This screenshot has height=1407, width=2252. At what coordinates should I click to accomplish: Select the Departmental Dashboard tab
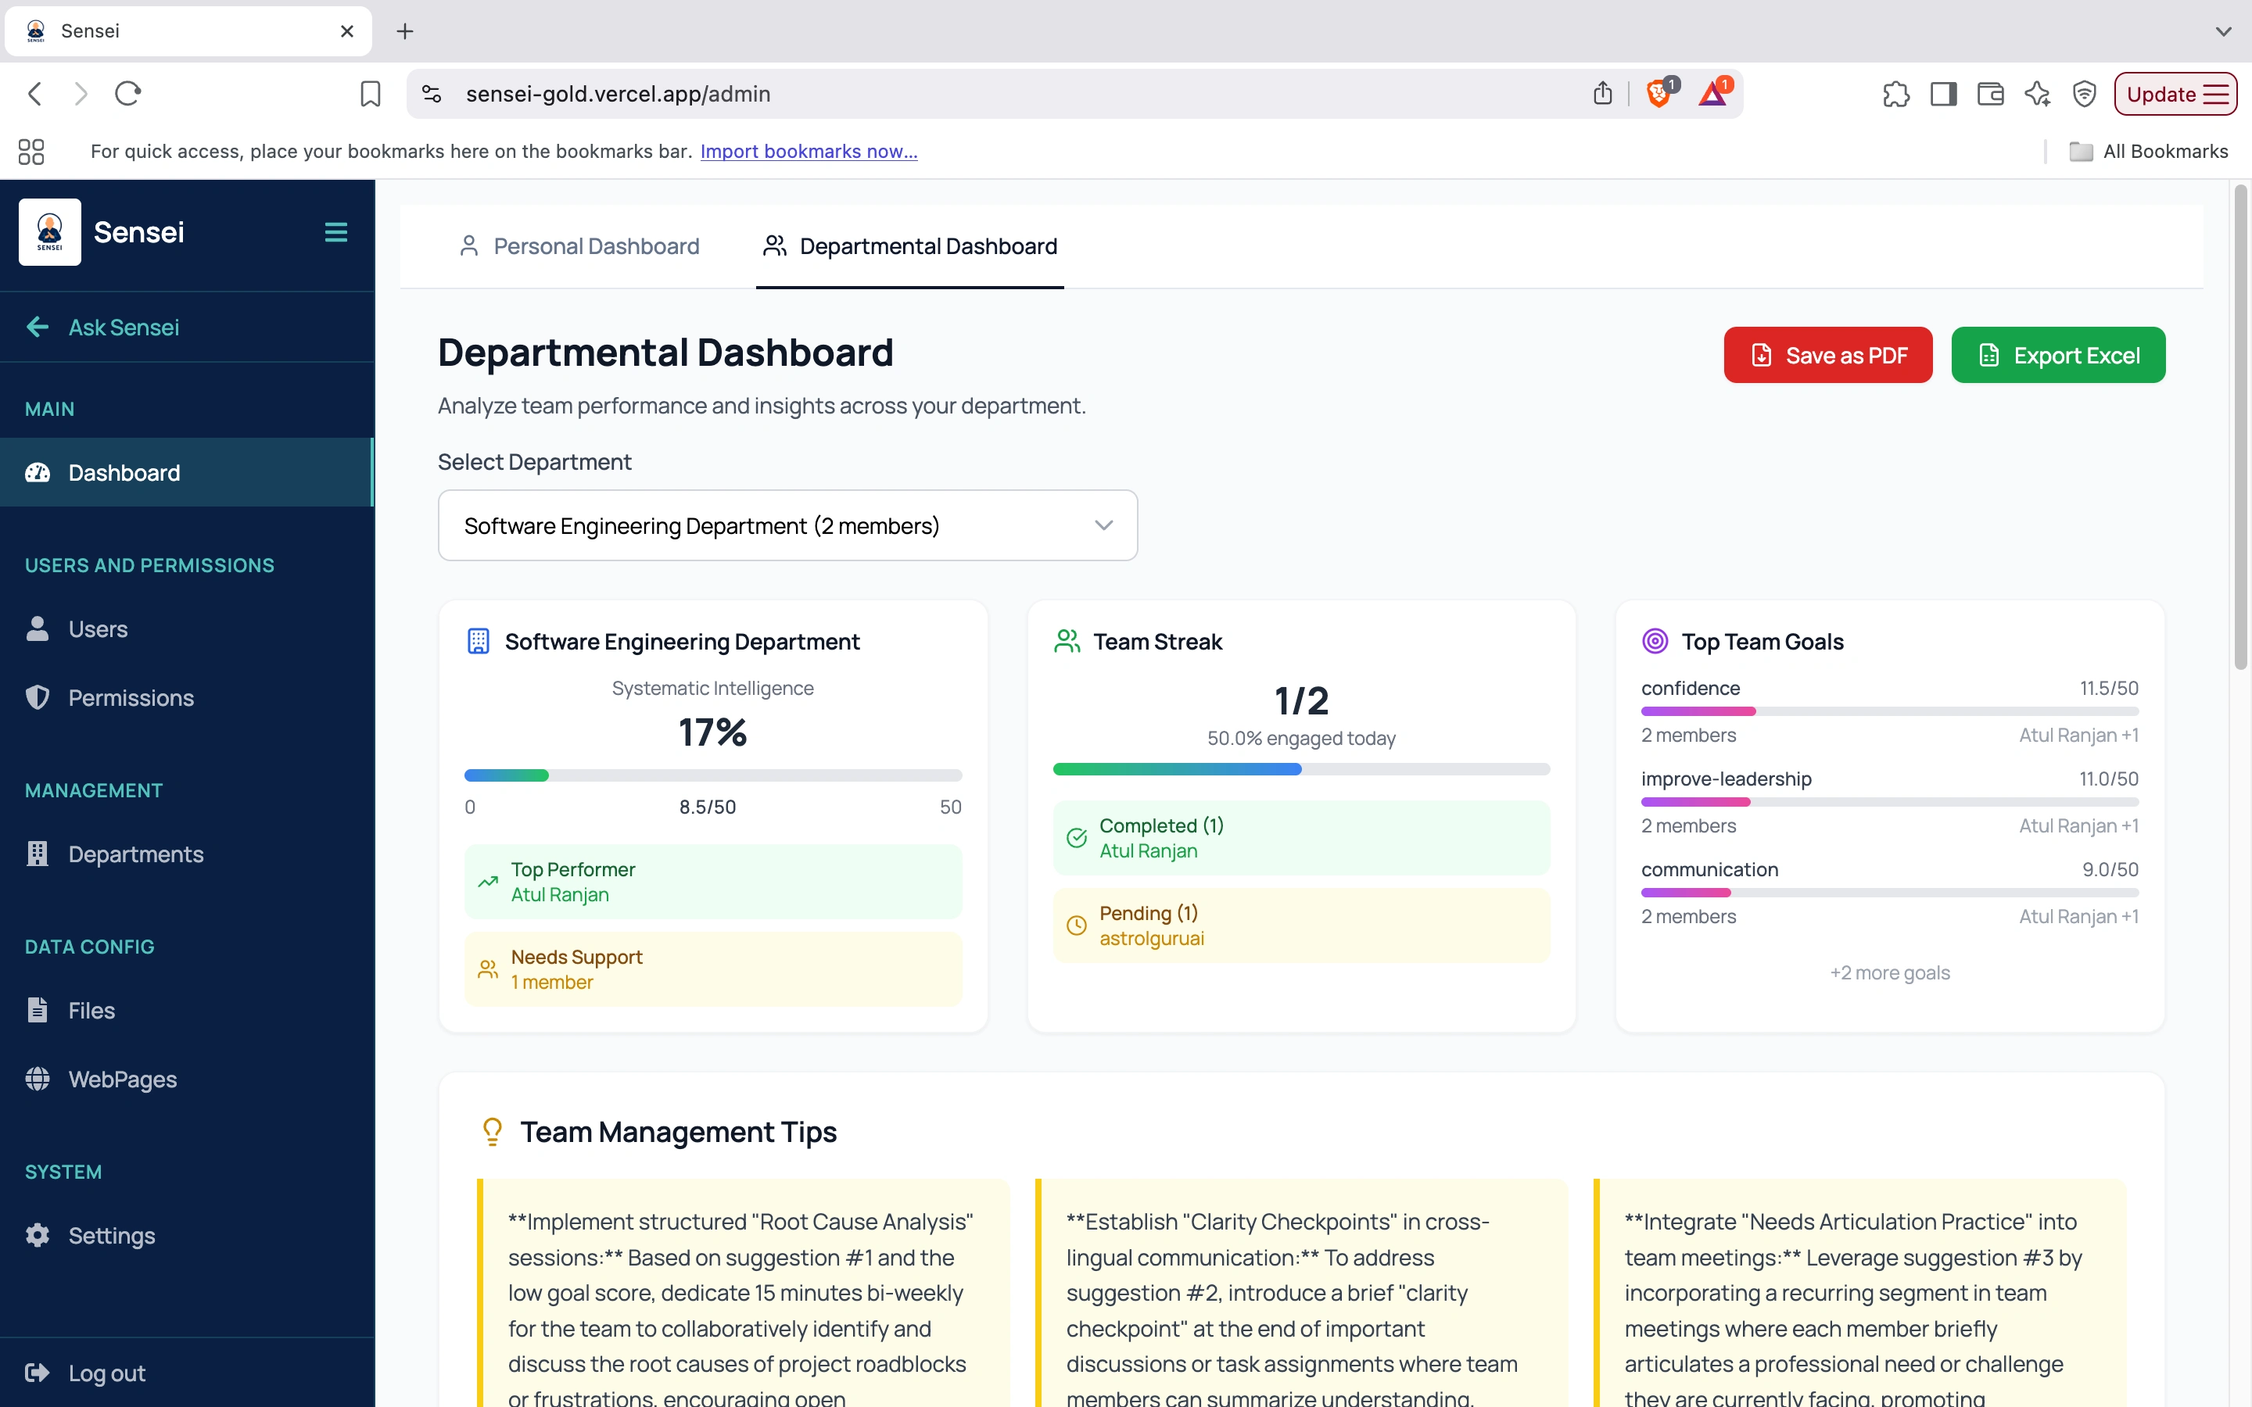click(909, 245)
